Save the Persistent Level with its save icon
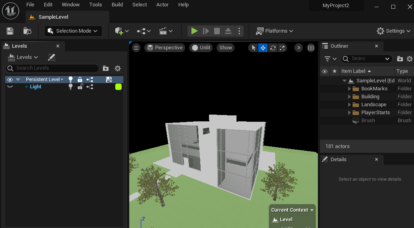Screen dimensions: 414x228 109,80
